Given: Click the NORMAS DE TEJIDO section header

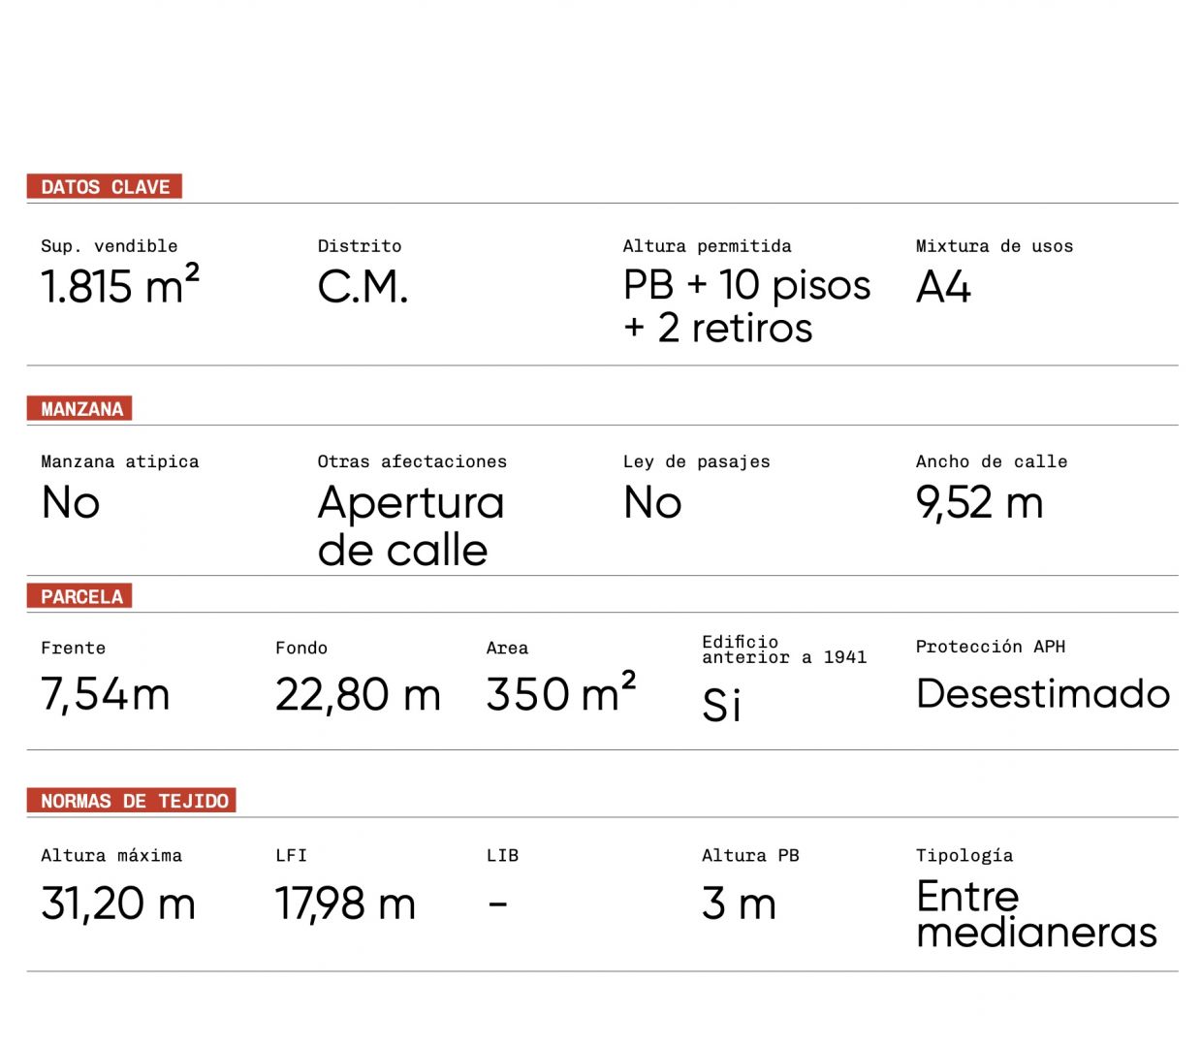Looking at the screenshot, I should coord(134,801).
